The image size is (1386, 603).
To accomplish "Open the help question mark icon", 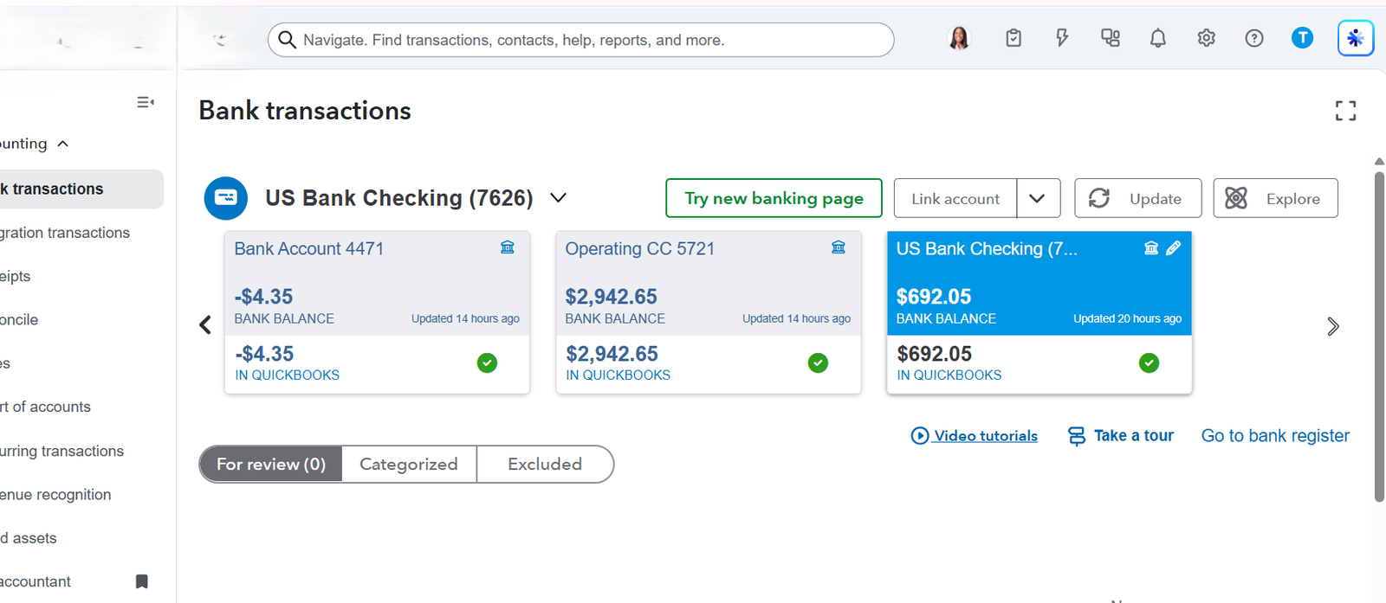I will tap(1254, 38).
